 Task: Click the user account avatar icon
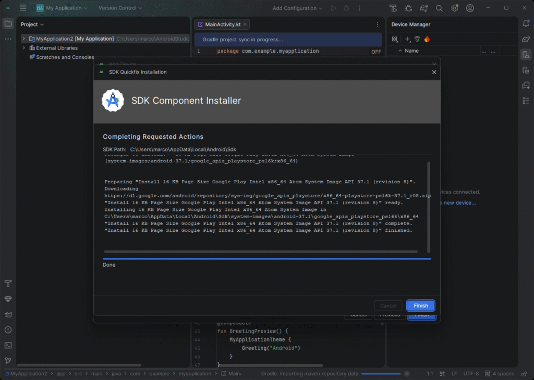[470, 8]
